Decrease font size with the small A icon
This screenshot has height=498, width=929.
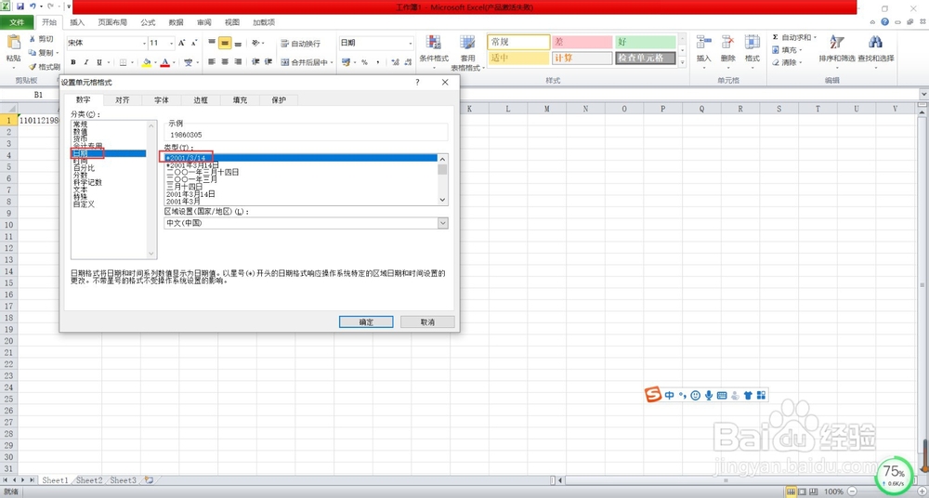(x=194, y=43)
